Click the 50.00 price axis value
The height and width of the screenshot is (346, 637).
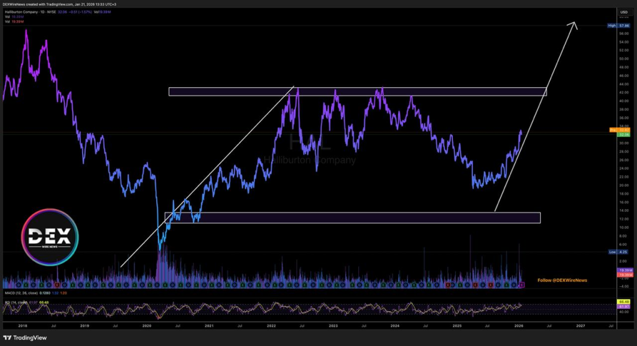[x=623, y=59]
